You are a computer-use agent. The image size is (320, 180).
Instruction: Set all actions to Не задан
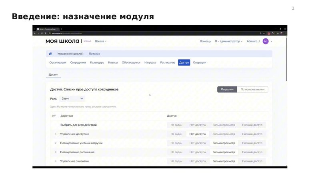[176, 125]
